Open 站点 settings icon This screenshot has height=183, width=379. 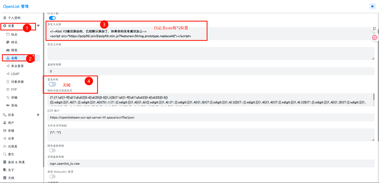point(8,34)
